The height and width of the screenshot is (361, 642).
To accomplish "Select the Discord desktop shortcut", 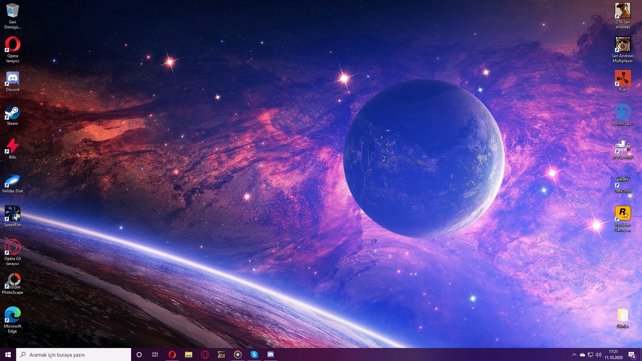I will pos(12,81).
